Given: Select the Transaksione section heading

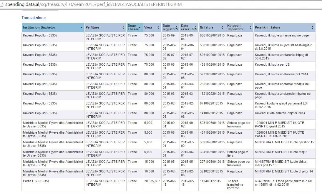Looking at the screenshot, I should 34,18.
